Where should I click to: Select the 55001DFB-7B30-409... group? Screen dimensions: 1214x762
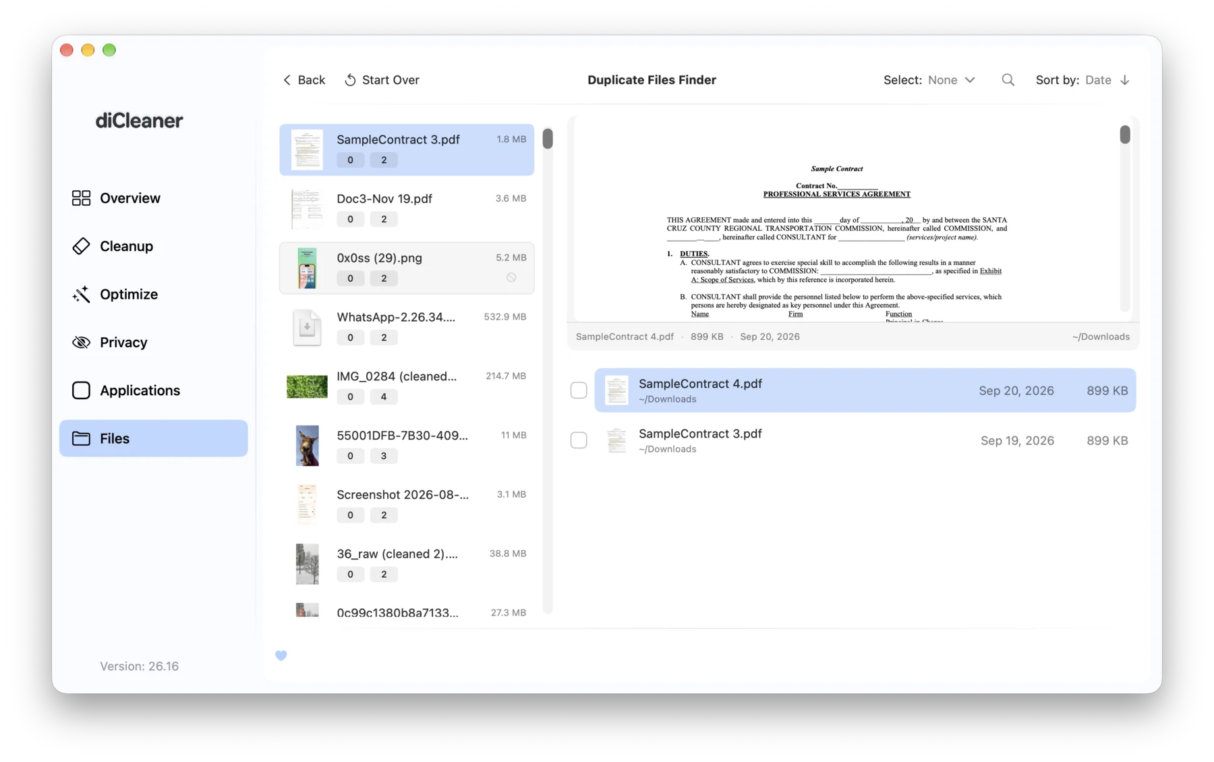(407, 446)
